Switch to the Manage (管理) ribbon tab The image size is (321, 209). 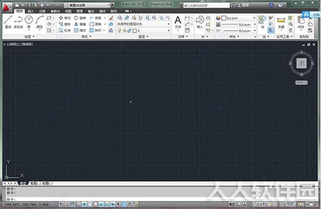(x=80, y=11)
